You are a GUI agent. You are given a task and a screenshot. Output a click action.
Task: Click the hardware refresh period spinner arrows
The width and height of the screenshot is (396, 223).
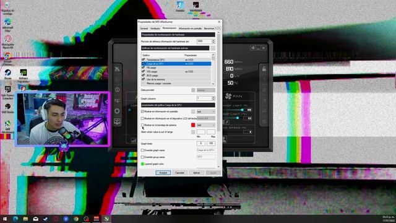(x=213, y=42)
